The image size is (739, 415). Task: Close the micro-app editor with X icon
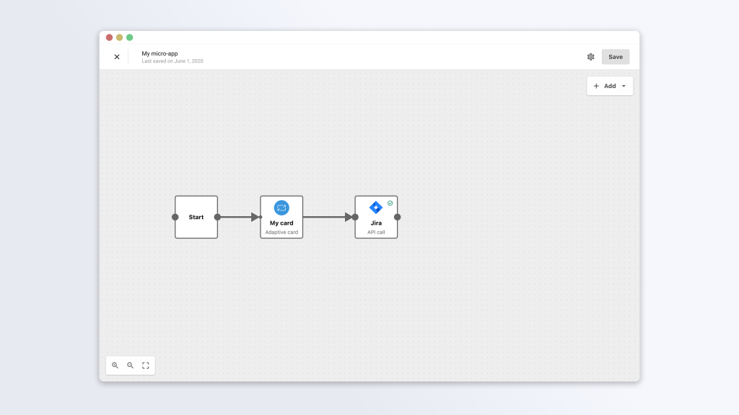click(117, 57)
